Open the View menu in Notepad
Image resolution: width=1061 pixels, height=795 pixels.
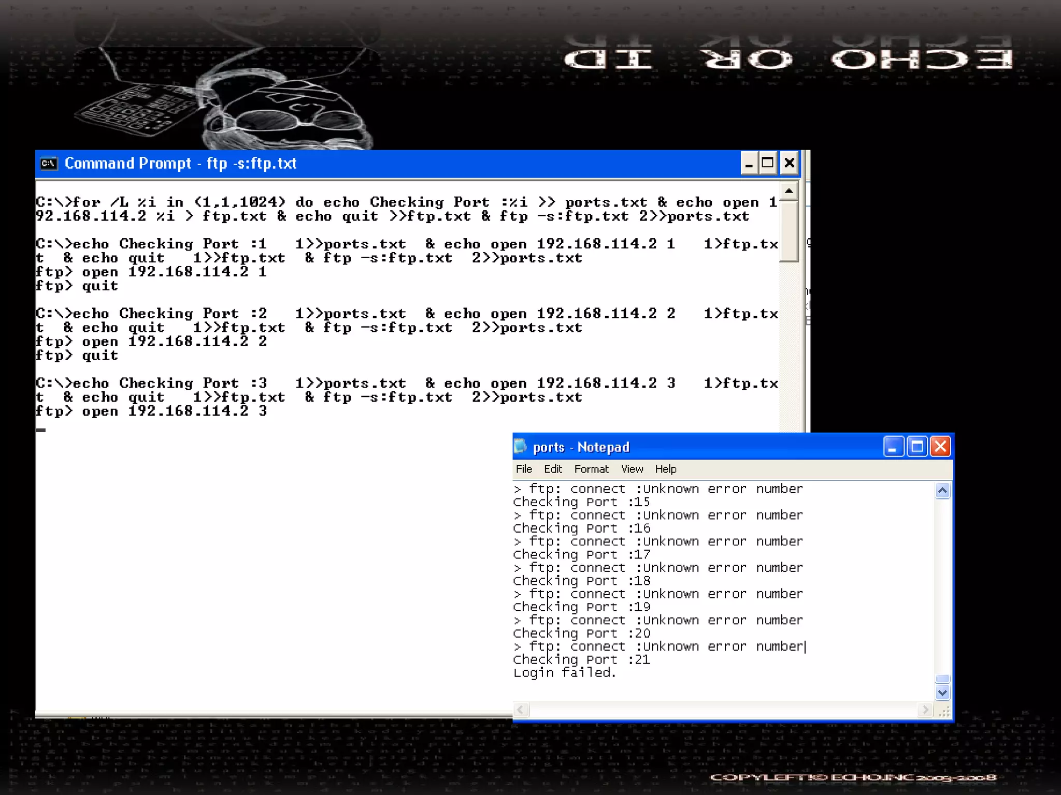632,469
